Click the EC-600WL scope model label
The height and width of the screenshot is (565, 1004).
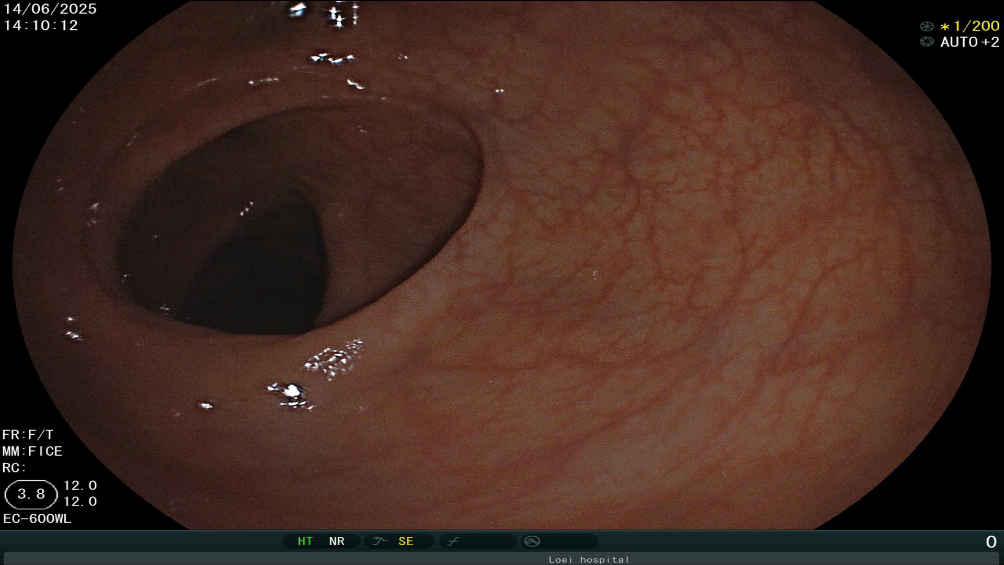coord(37,519)
